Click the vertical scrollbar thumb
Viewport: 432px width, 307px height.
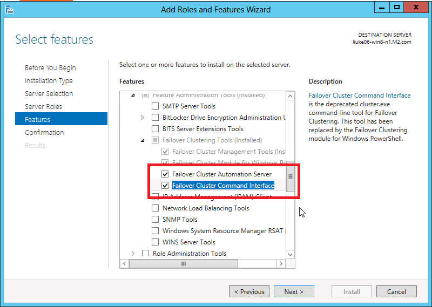290,176
